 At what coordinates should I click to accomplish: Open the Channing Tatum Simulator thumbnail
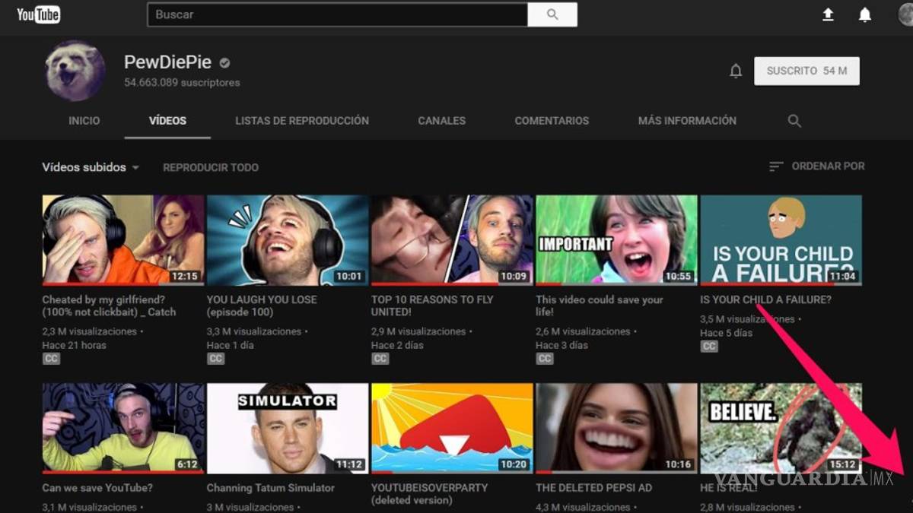coord(287,428)
